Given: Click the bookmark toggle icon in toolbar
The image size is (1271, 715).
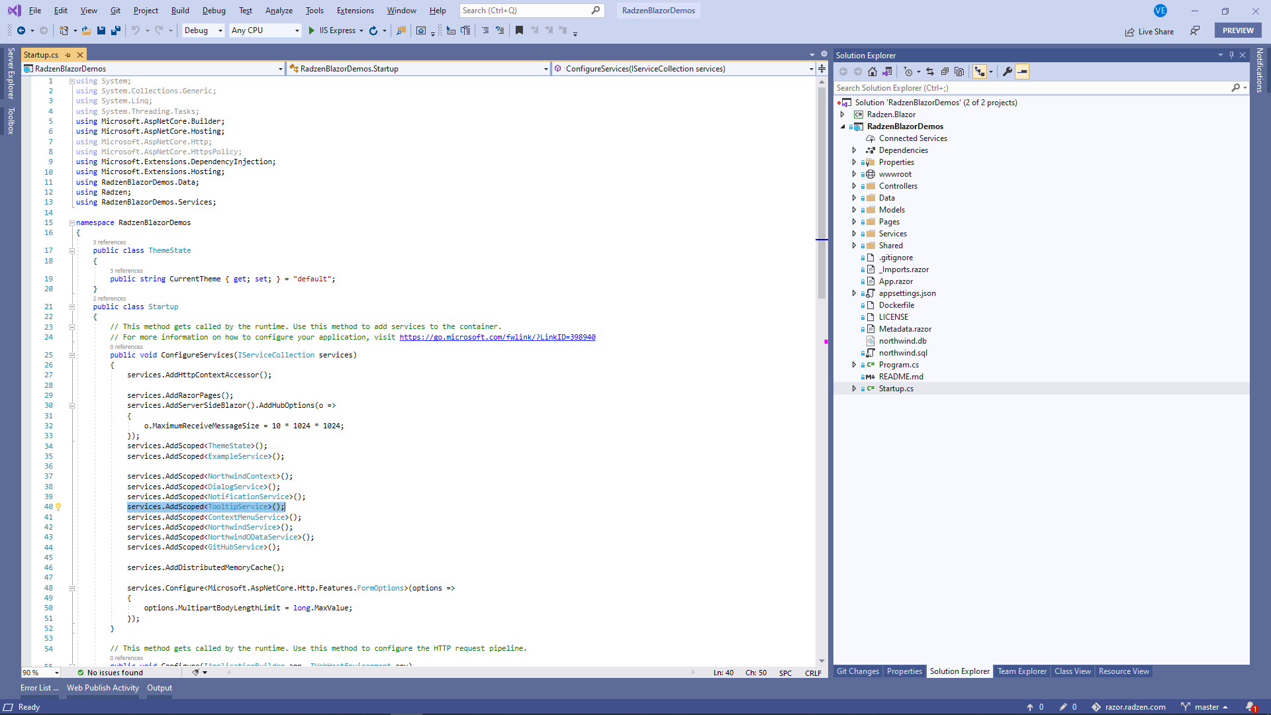Looking at the screenshot, I should pyautogui.click(x=520, y=30).
